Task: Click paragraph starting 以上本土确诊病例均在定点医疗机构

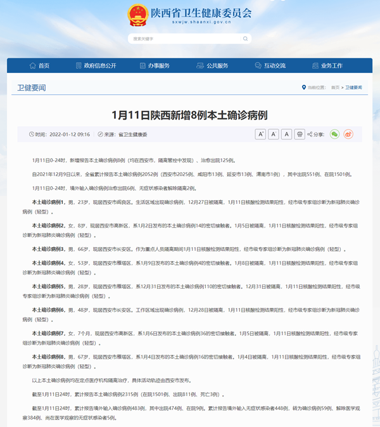Action: tap(111, 380)
